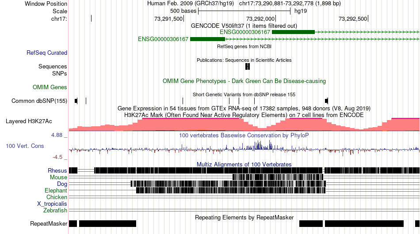
Task: Click the -4.5 PhyloP lower bound
Action: pyautogui.click(x=57, y=157)
